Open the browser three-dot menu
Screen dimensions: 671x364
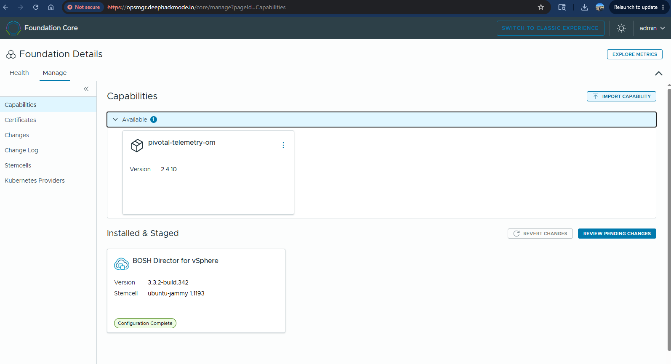point(663,7)
